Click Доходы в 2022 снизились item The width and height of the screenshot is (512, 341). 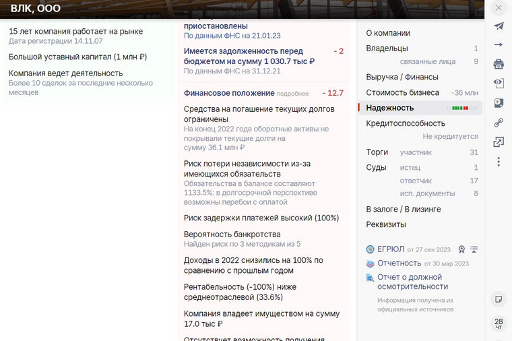click(253, 266)
